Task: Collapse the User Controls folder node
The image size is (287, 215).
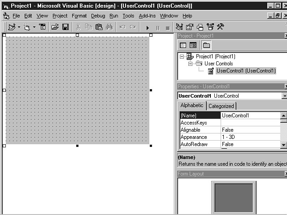Action: [190, 64]
